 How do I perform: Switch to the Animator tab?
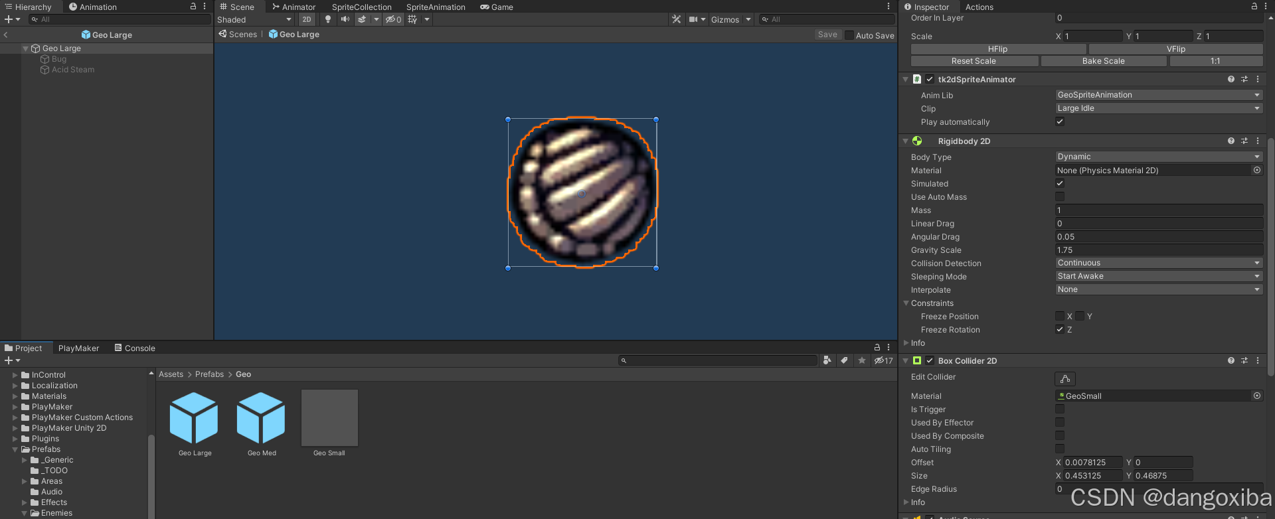click(294, 7)
